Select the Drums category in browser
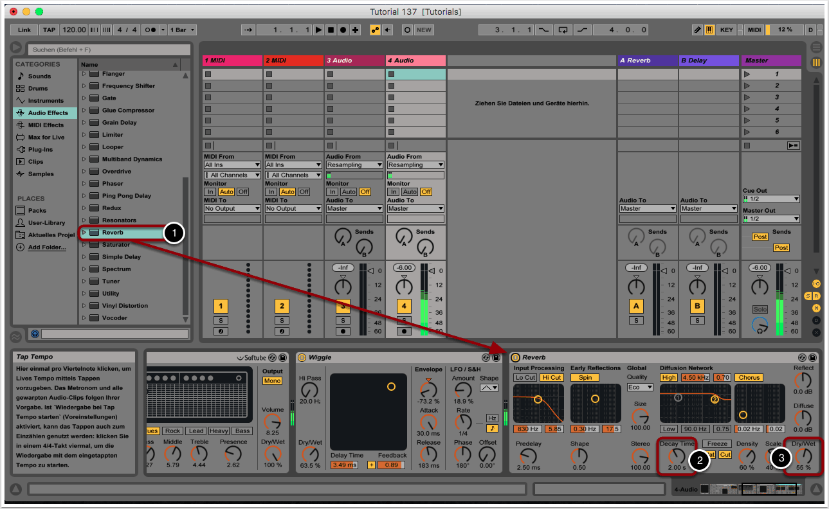 [21, 89]
